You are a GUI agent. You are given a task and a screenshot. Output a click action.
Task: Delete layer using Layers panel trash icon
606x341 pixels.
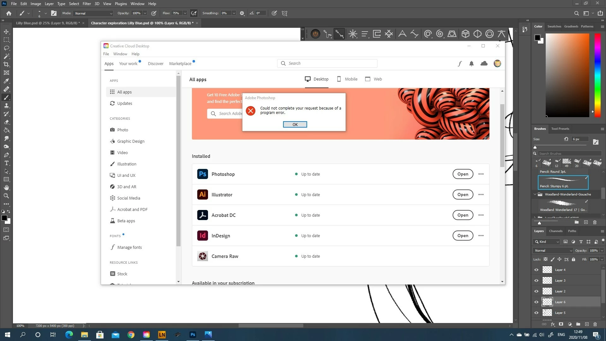click(x=595, y=324)
